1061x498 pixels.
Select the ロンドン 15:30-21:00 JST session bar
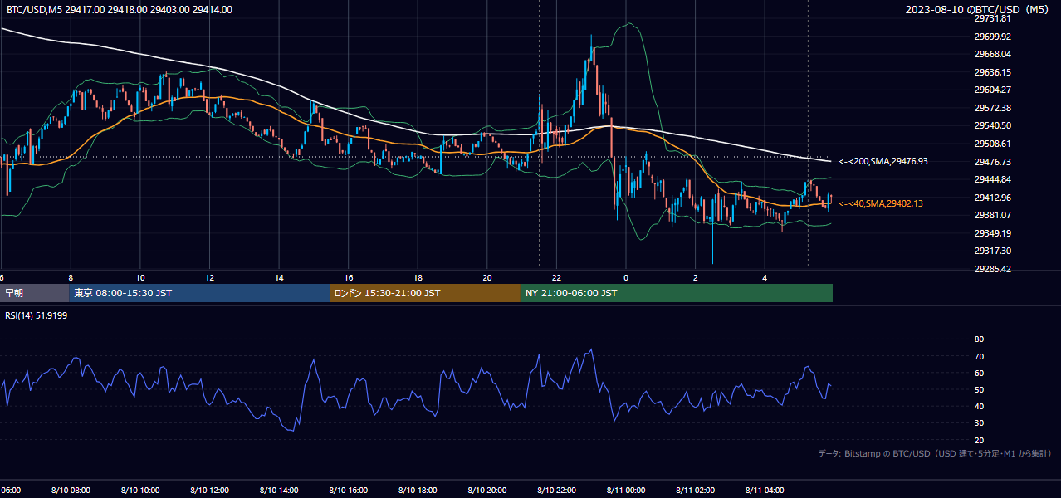tap(425, 293)
